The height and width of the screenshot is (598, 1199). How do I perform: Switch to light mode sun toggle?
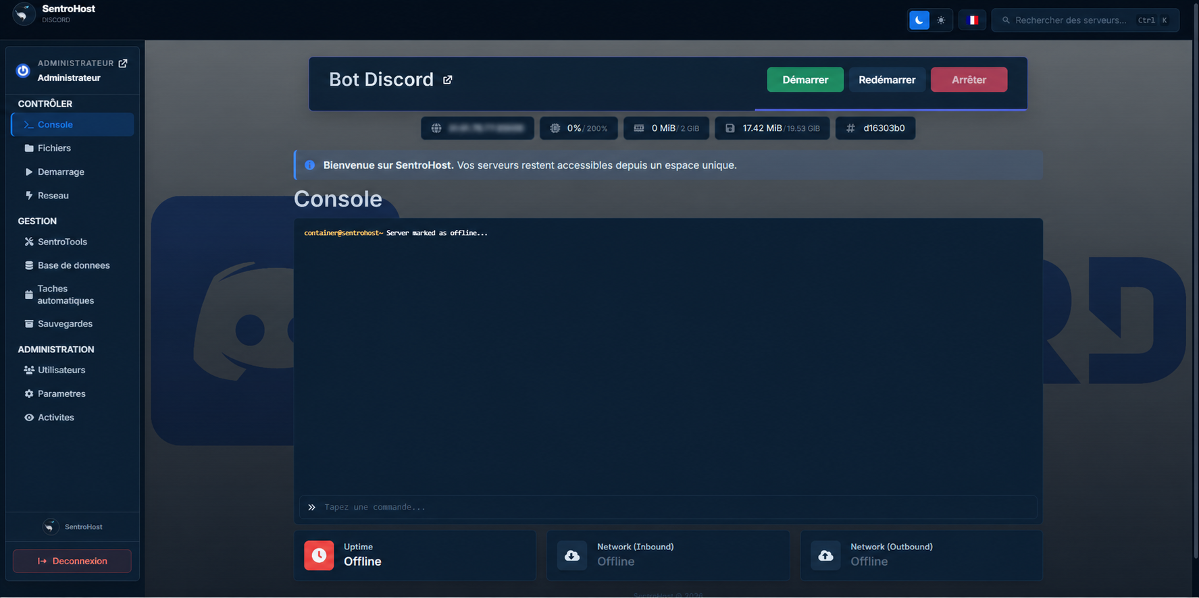(x=941, y=20)
